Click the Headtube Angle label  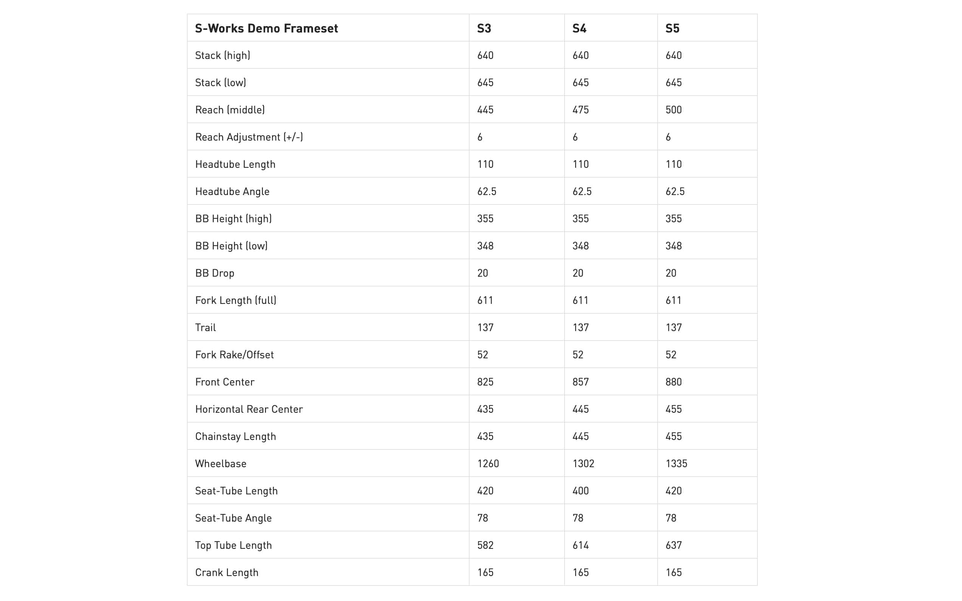tap(232, 192)
